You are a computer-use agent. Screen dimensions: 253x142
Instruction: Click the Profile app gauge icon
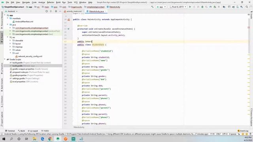[x=211, y=7]
